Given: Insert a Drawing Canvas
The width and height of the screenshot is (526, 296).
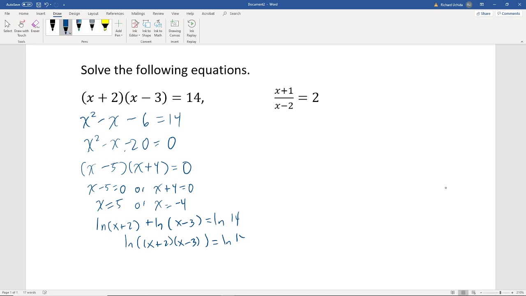Looking at the screenshot, I should tap(175, 28).
